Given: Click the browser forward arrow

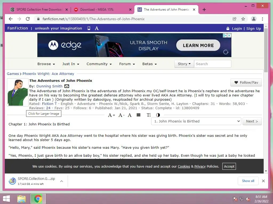Looking at the screenshot, I should click(x=19, y=19).
